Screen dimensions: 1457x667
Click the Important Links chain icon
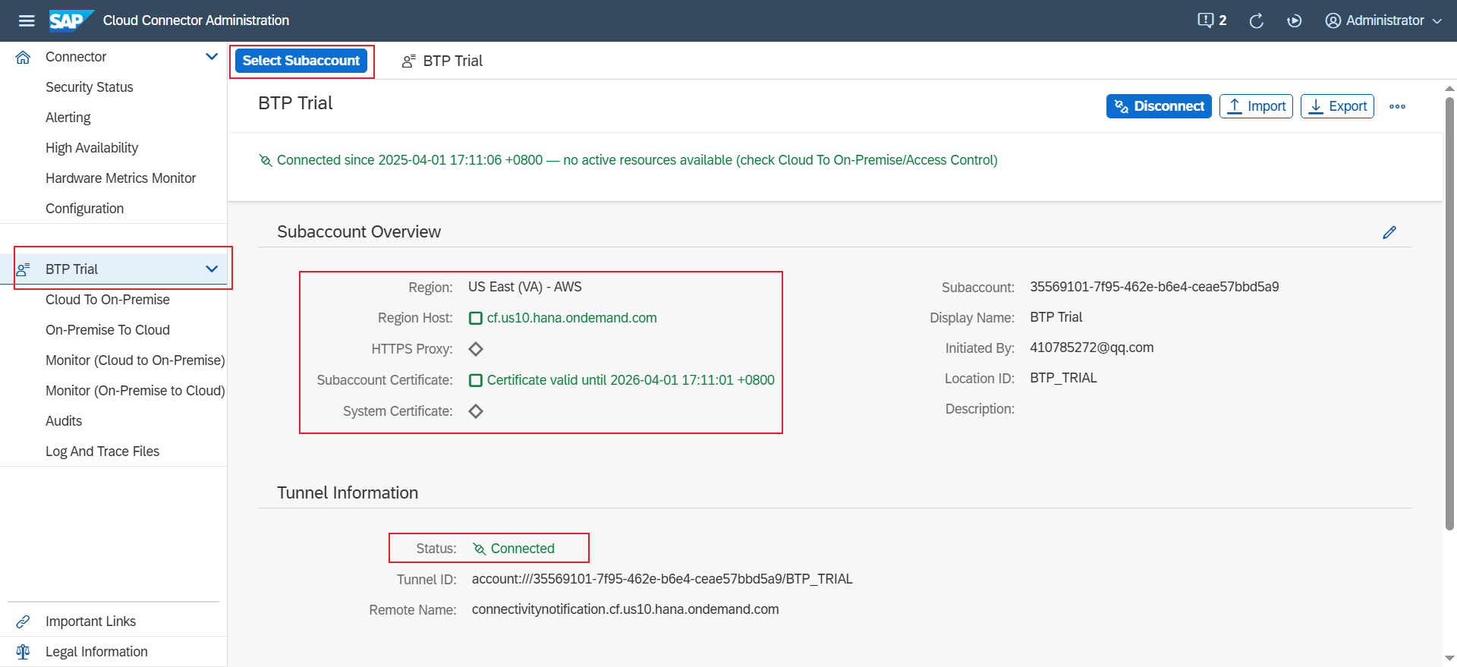click(24, 621)
